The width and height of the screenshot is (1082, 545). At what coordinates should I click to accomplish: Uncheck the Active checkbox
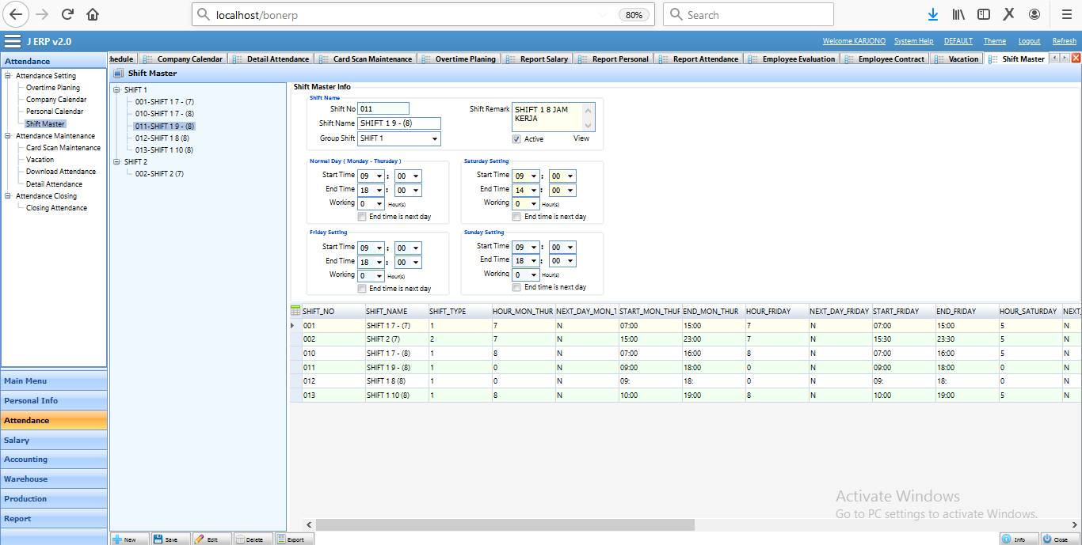pos(516,139)
